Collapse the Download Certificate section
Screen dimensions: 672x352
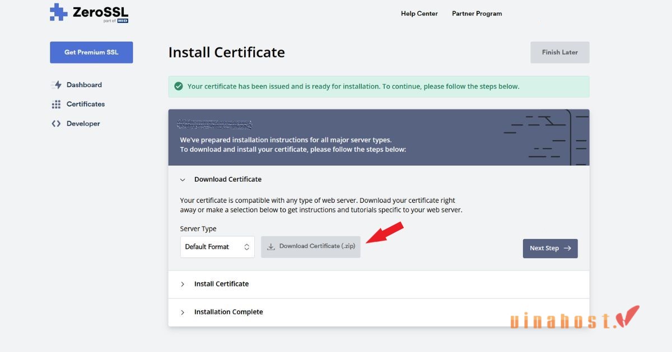point(183,179)
